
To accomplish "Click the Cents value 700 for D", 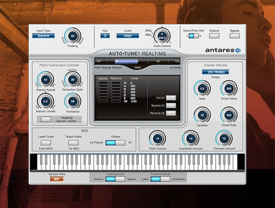I will click(133, 95).
